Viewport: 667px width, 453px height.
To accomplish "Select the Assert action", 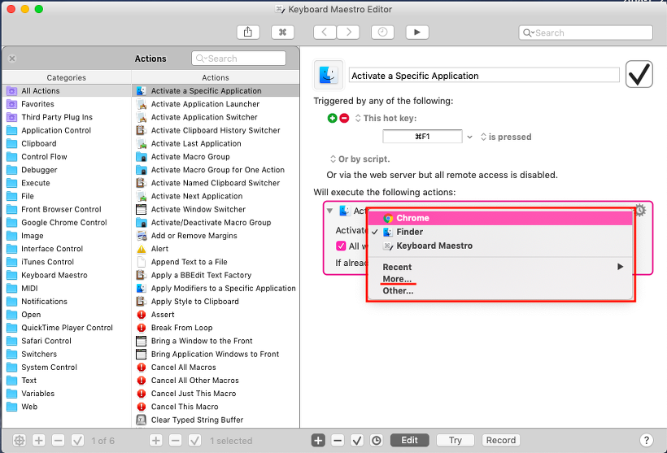I will [x=216, y=315].
